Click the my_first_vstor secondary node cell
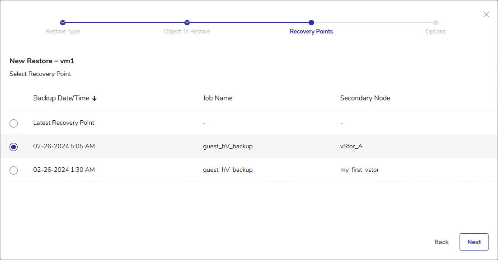The image size is (498, 260). 360,170
